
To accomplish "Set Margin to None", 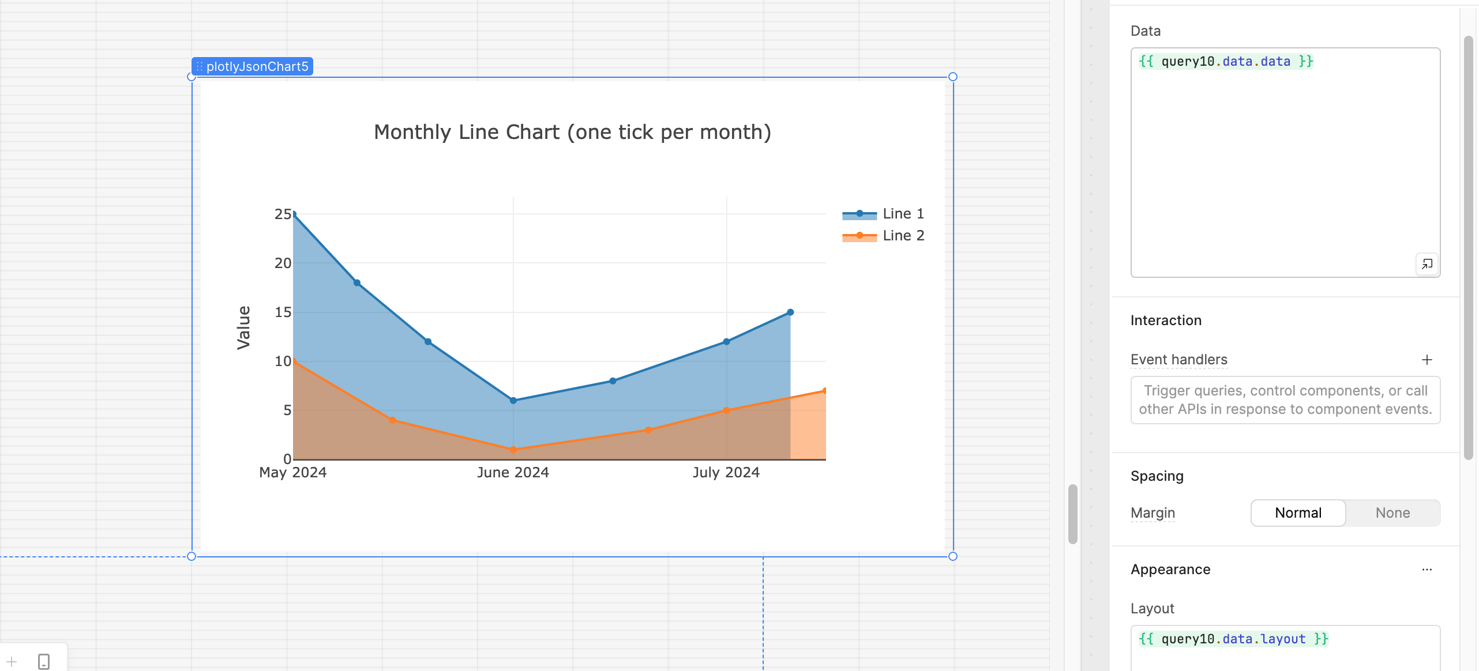I will [1392, 513].
